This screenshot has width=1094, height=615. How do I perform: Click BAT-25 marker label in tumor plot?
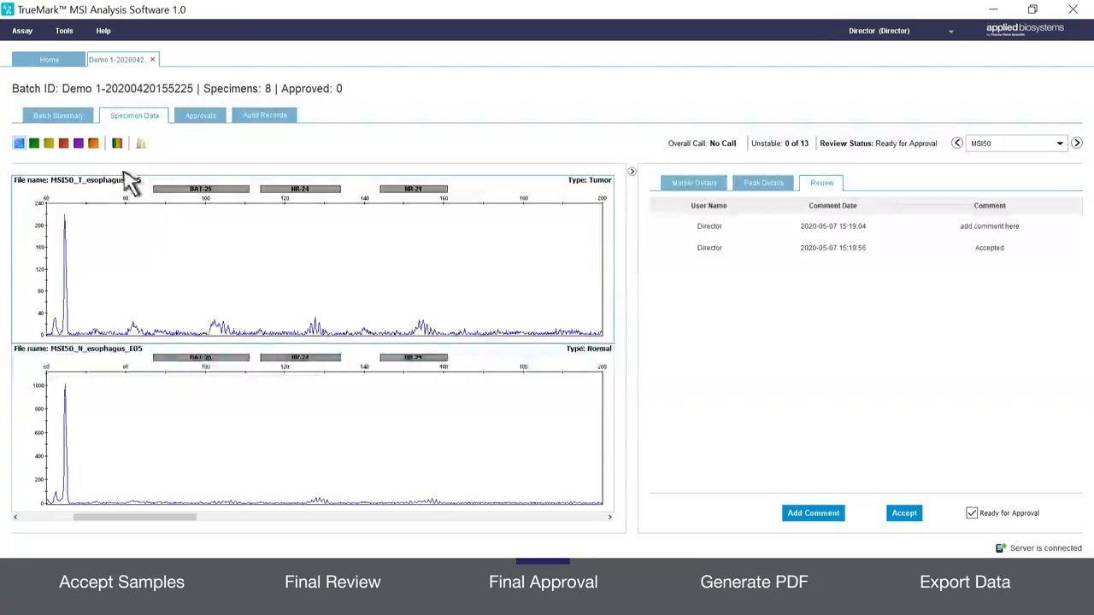201,189
